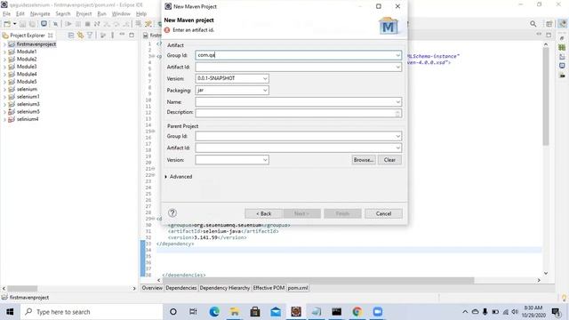569x320 pixels.
Task: Click the Windows Start button
Action: click(x=10, y=312)
